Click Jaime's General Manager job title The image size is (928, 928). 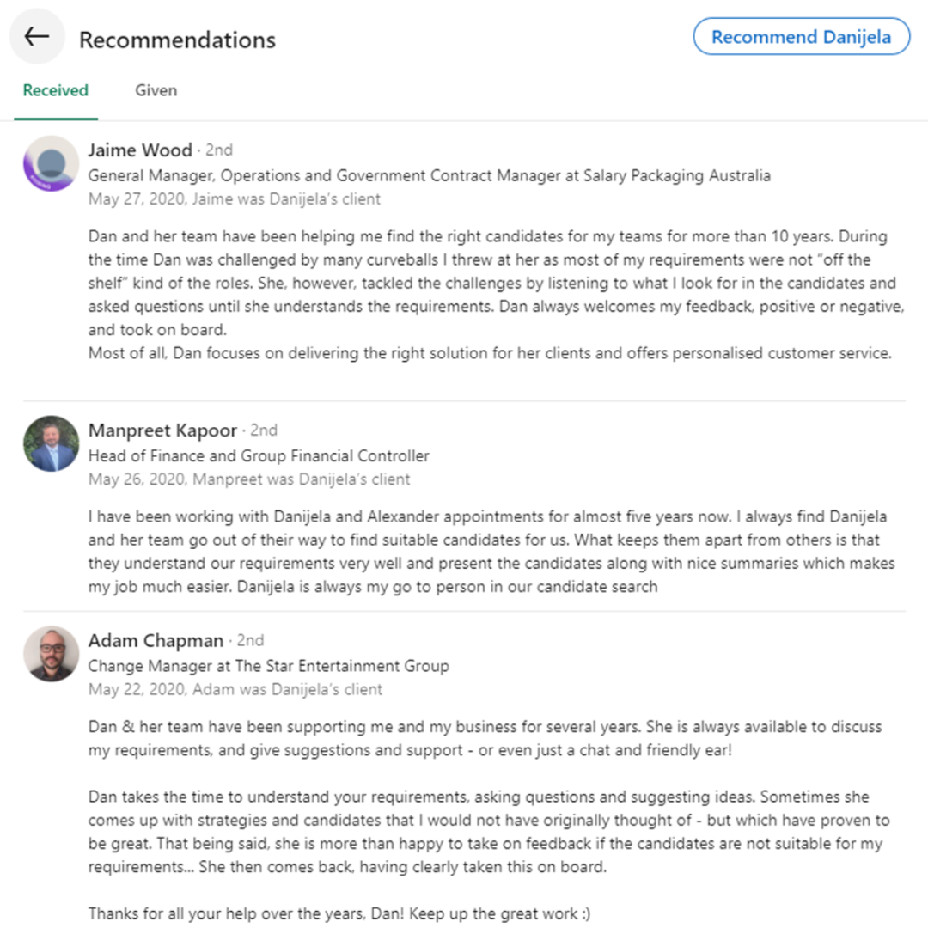(x=429, y=176)
